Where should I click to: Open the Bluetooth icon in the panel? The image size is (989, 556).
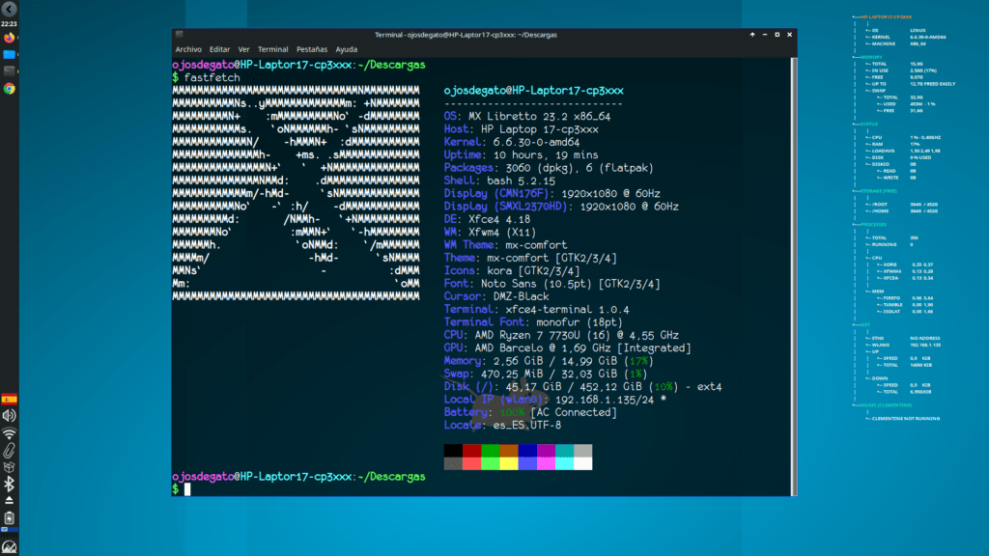click(9, 484)
